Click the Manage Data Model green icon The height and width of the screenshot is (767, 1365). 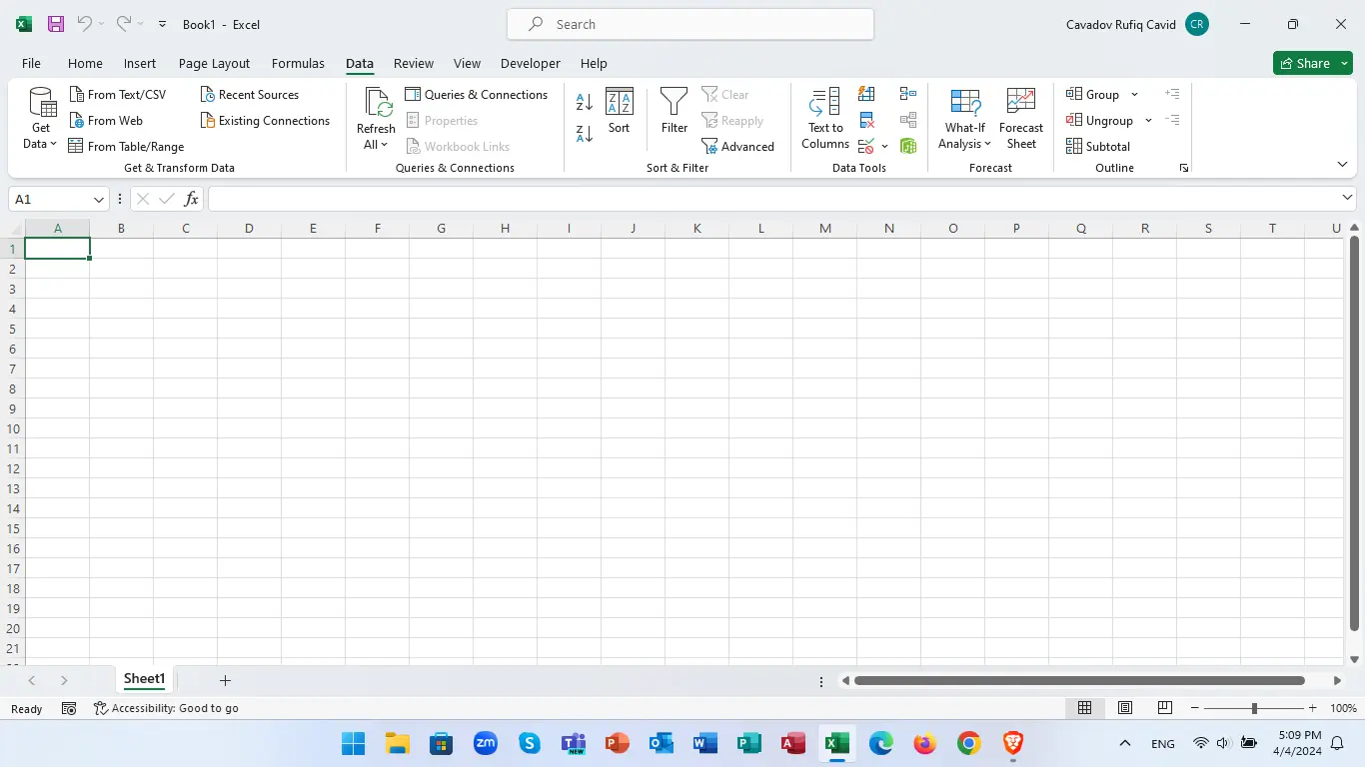pyautogui.click(x=908, y=146)
